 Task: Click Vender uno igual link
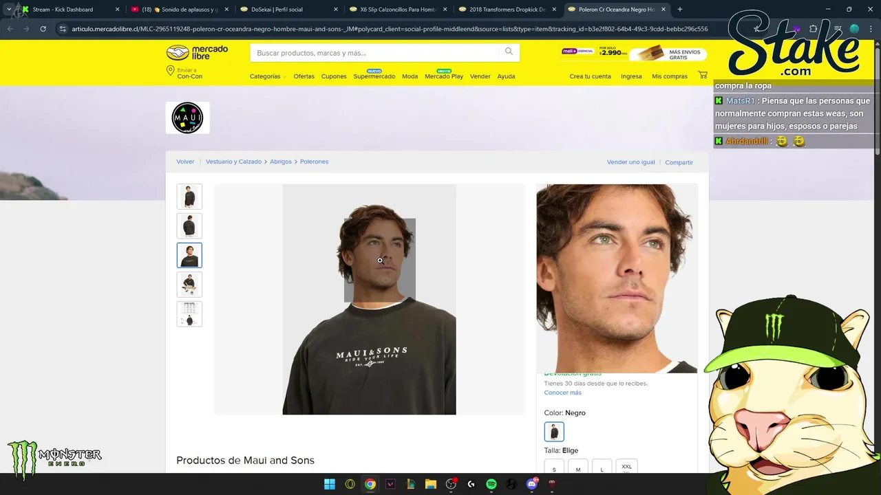pos(630,162)
